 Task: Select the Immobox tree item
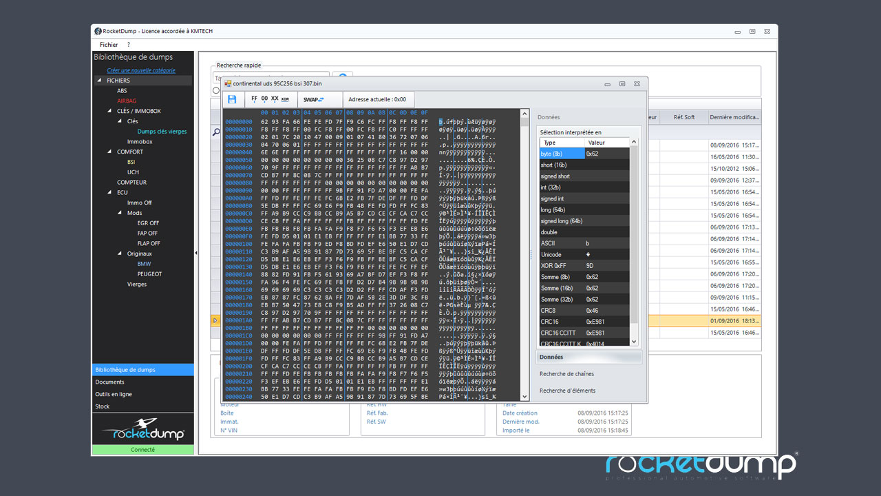(140, 141)
